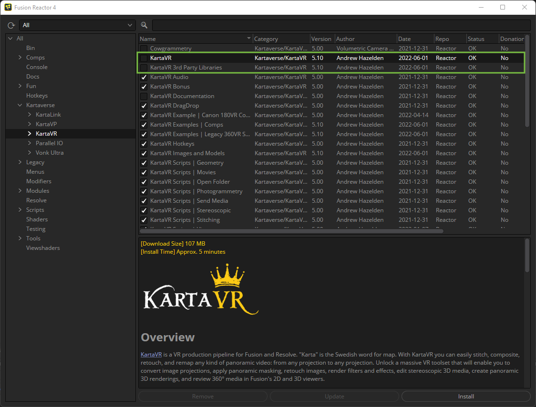Click the Fusion Reactor app icon
Image resolution: width=536 pixels, height=407 pixels.
(x=8, y=7)
